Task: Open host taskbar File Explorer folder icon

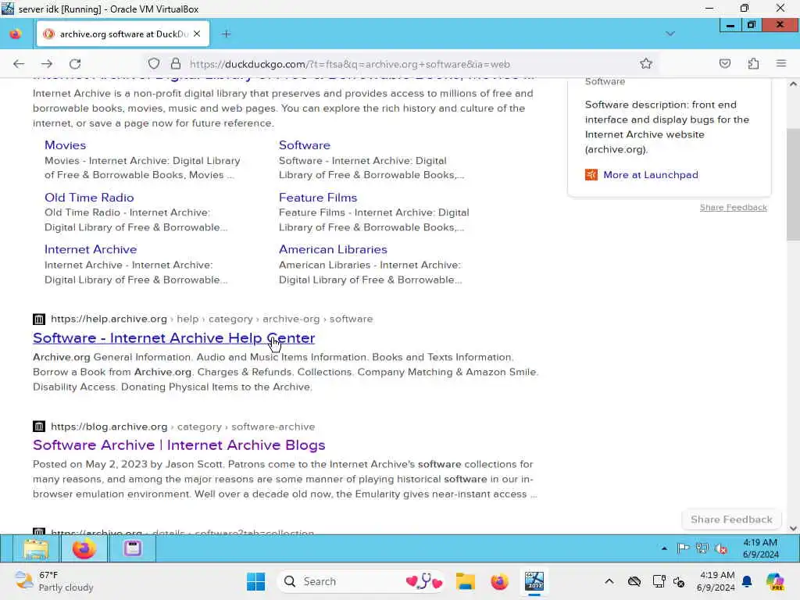Action: tap(466, 581)
